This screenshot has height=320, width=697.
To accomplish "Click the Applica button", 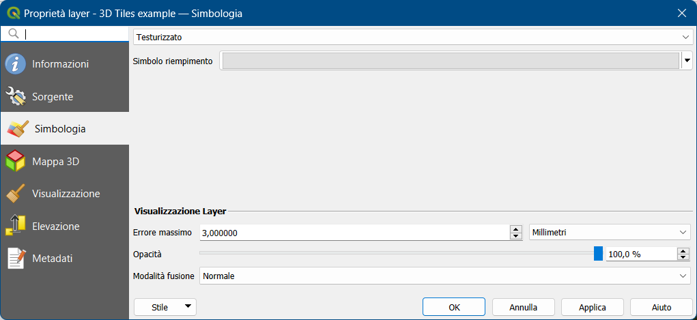I will point(593,307).
